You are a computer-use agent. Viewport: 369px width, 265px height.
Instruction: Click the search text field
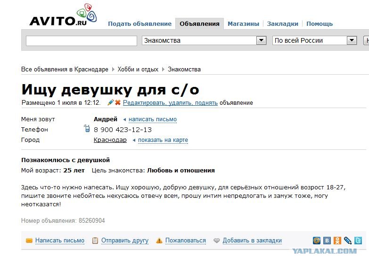[81, 41]
